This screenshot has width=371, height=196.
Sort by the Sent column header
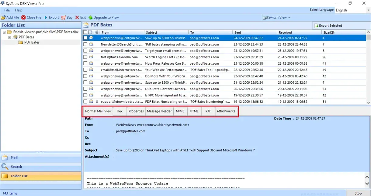[255, 32]
